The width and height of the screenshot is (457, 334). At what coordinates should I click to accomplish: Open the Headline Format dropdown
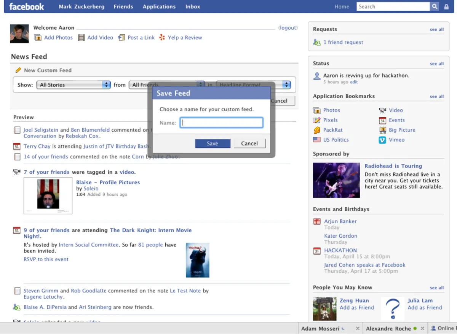click(253, 85)
